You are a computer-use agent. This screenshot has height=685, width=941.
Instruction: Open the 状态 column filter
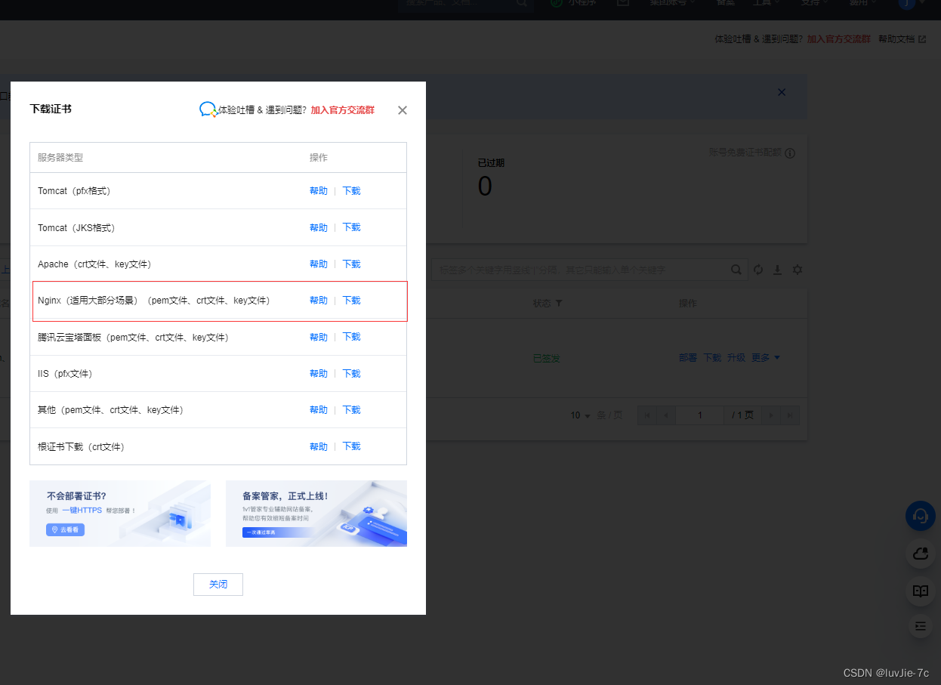click(559, 304)
